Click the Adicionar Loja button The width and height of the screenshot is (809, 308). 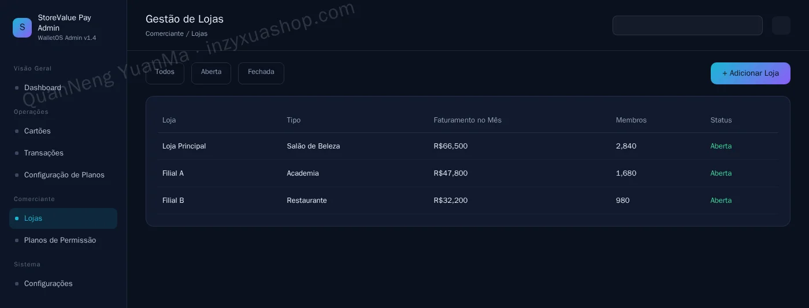[x=751, y=73]
